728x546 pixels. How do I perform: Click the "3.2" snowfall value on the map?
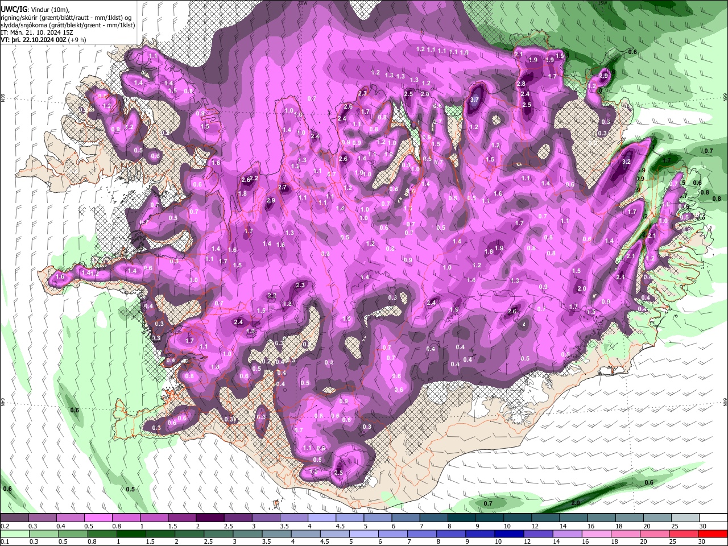pyautogui.click(x=627, y=162)
